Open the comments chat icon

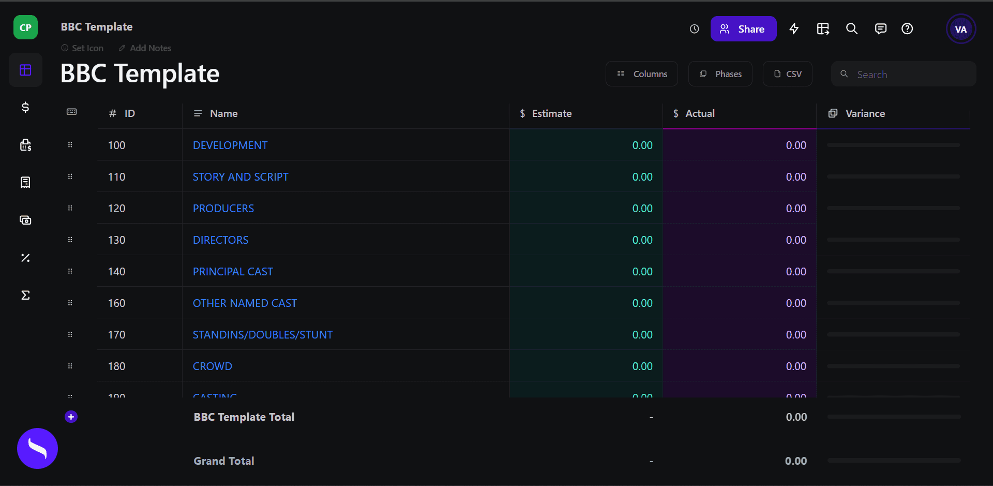[x=880, y=29]
